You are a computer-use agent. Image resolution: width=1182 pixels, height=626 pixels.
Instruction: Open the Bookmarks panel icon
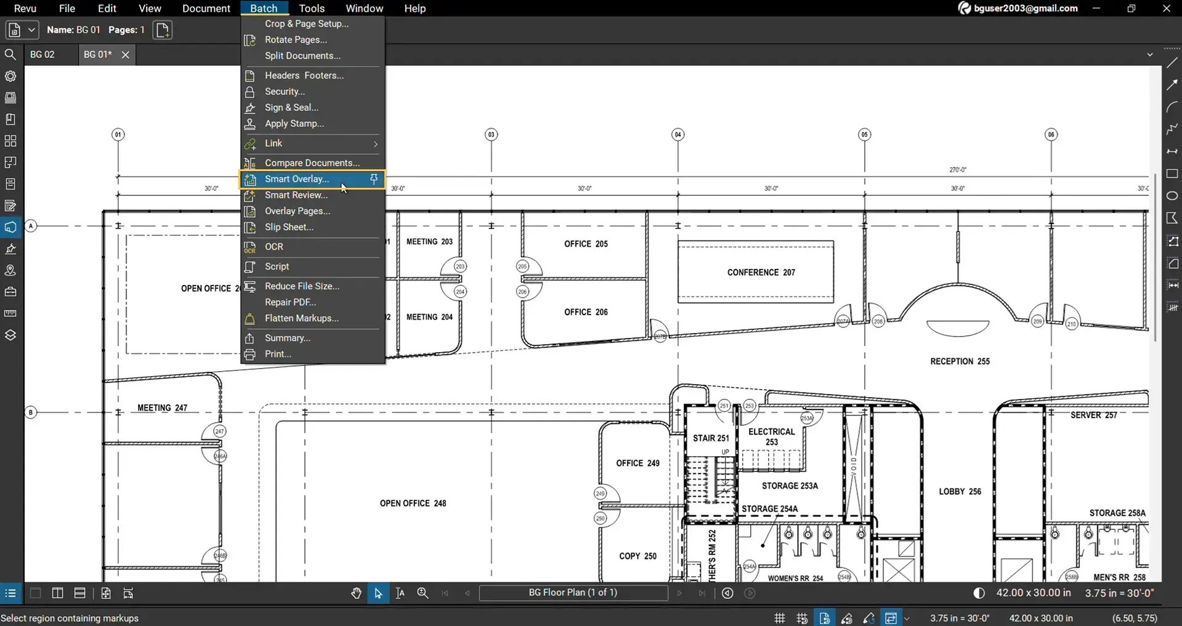click(10, 119)
